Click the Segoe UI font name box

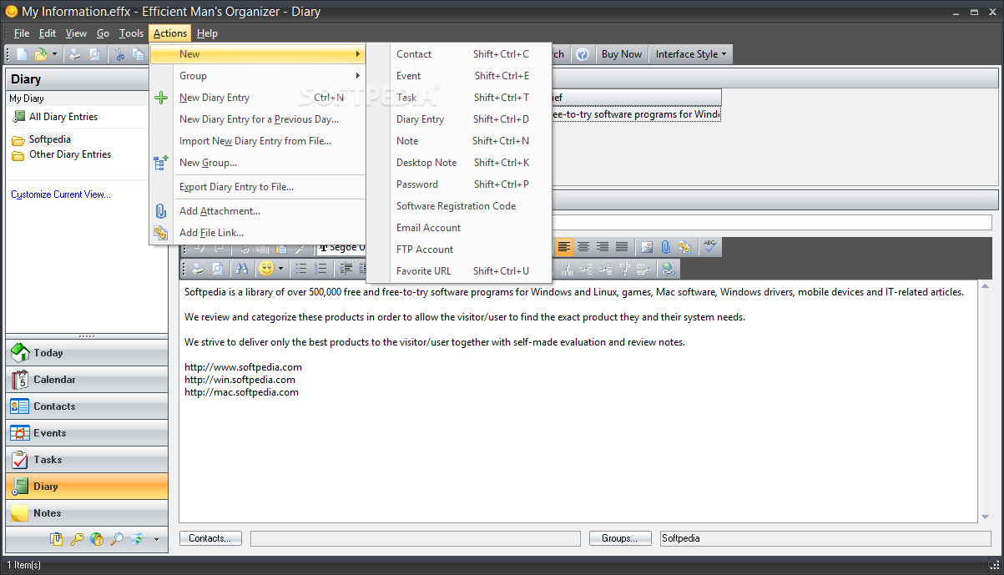click(x=341, y=247)
